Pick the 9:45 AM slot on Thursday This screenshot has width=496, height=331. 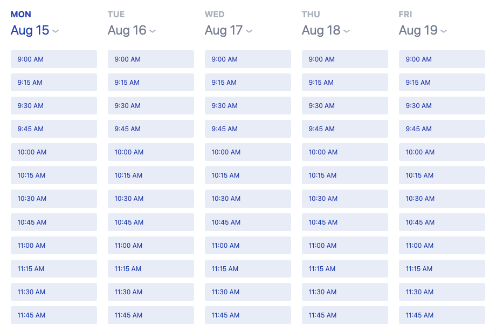tap(345, 129)
